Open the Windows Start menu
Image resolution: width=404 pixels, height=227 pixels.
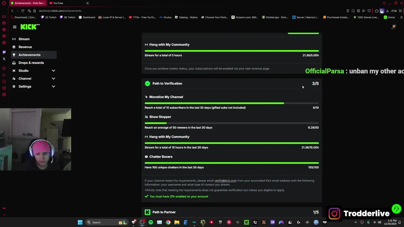[x=80, y=222]
